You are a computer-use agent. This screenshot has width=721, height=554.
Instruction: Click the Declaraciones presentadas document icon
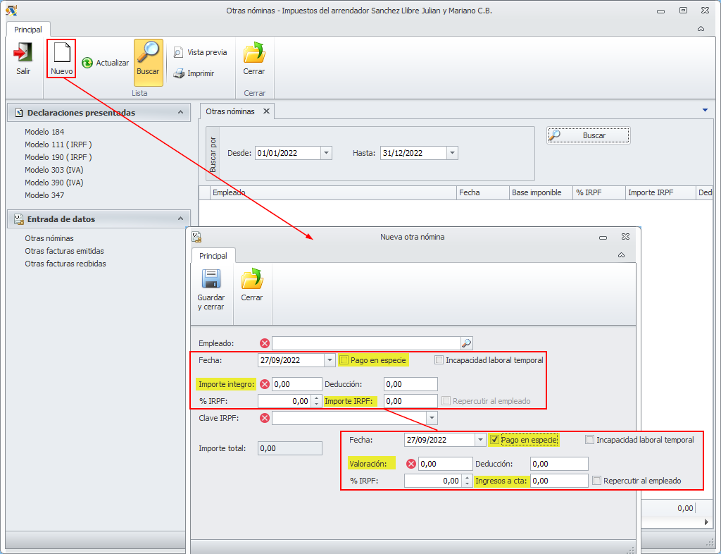point(19,113)
